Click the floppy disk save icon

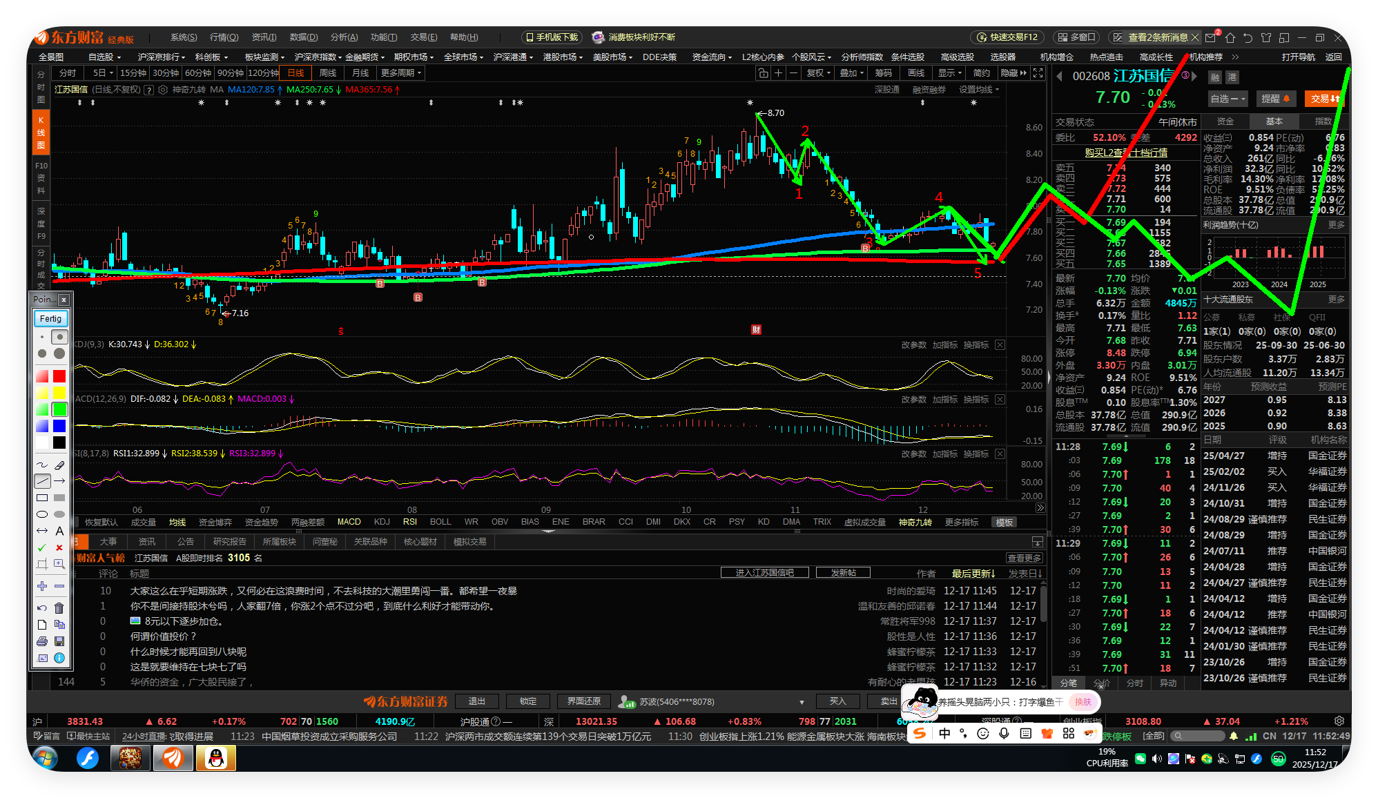(x=59, y=641)
